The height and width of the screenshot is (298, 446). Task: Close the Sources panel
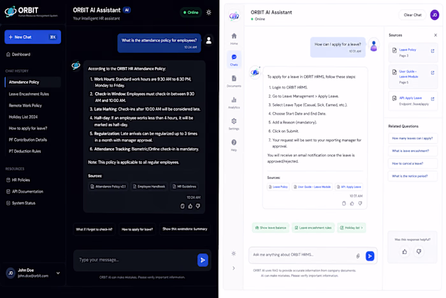click(x=435, y=35)
